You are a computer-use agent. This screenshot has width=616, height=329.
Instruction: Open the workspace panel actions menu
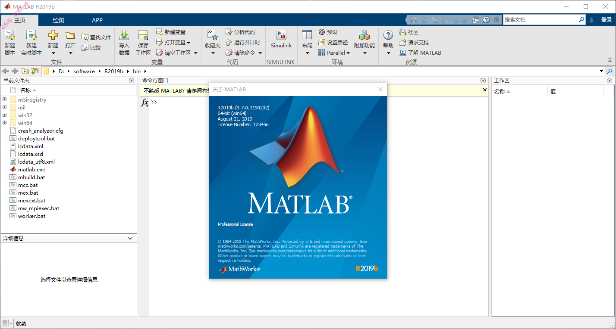[610, 81]
